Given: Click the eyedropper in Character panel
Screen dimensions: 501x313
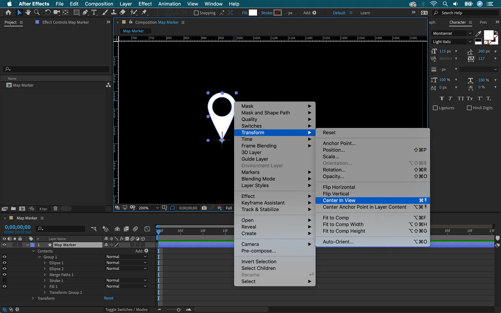Looking at the screenshot, I should [478, 34].
